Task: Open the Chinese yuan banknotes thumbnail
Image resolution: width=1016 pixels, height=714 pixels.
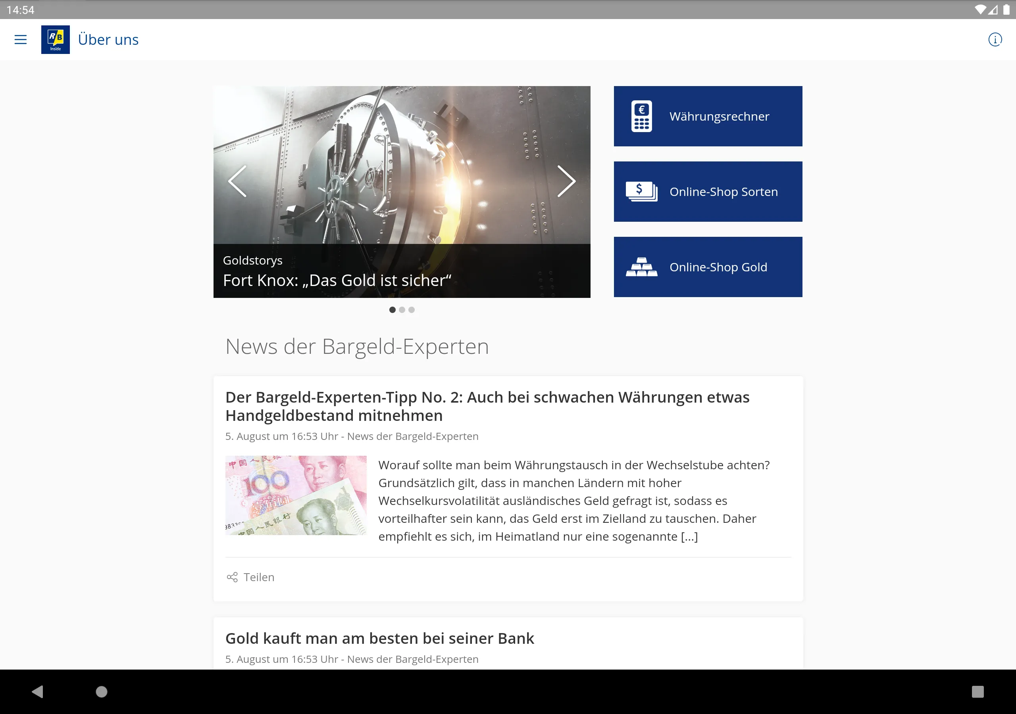Action: 296,495
